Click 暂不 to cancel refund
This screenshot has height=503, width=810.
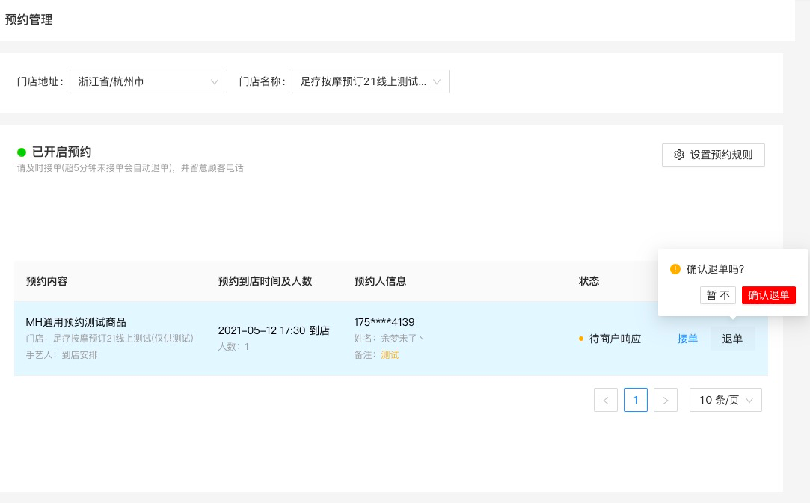tap(718, 295)
